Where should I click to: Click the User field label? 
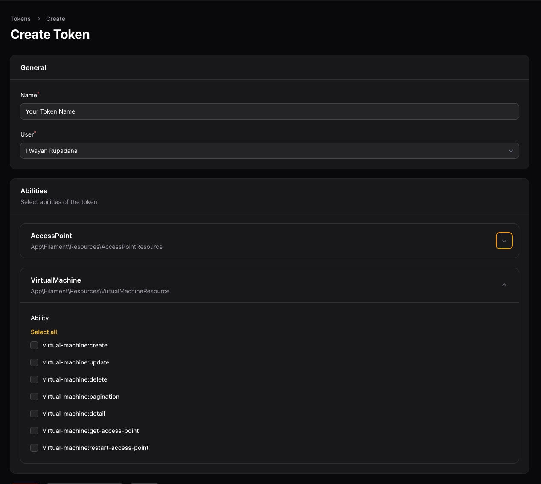[x=27, y=134]
